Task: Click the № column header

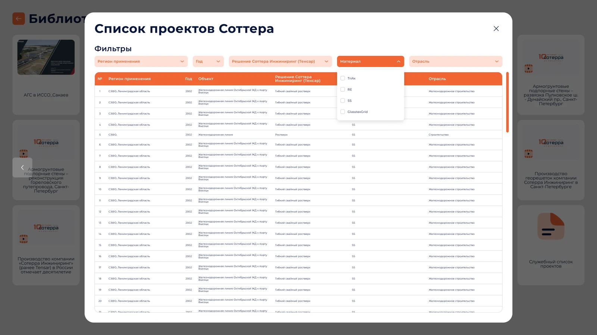Action: pyautogui.click(x=100, y=79)
